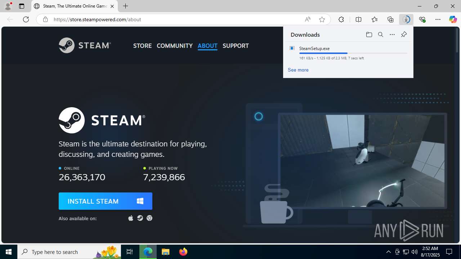Click the browser Refresh button
Image resolution: width=461 pixels, height=259 pixels.
[26, 19]
